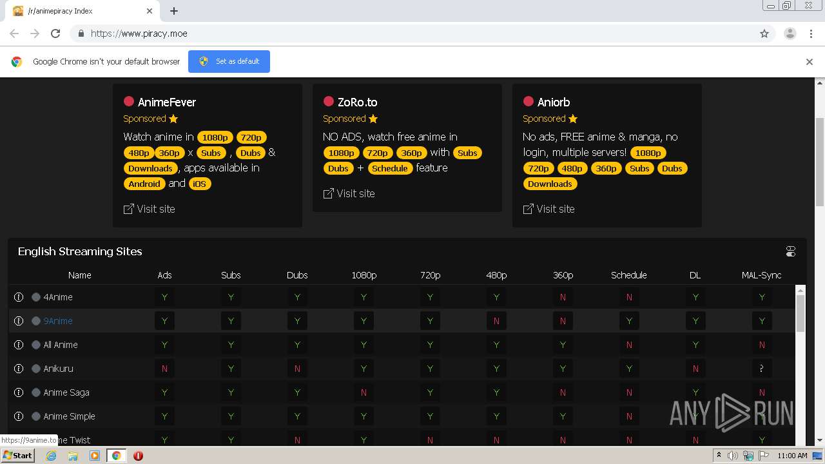Viewport: 825px width, 464px height.
Task: Open the volume control in system tray
Action: tap(732, 456)
